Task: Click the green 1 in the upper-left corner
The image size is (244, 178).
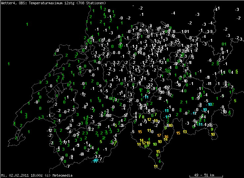Action: coord(27,24)
